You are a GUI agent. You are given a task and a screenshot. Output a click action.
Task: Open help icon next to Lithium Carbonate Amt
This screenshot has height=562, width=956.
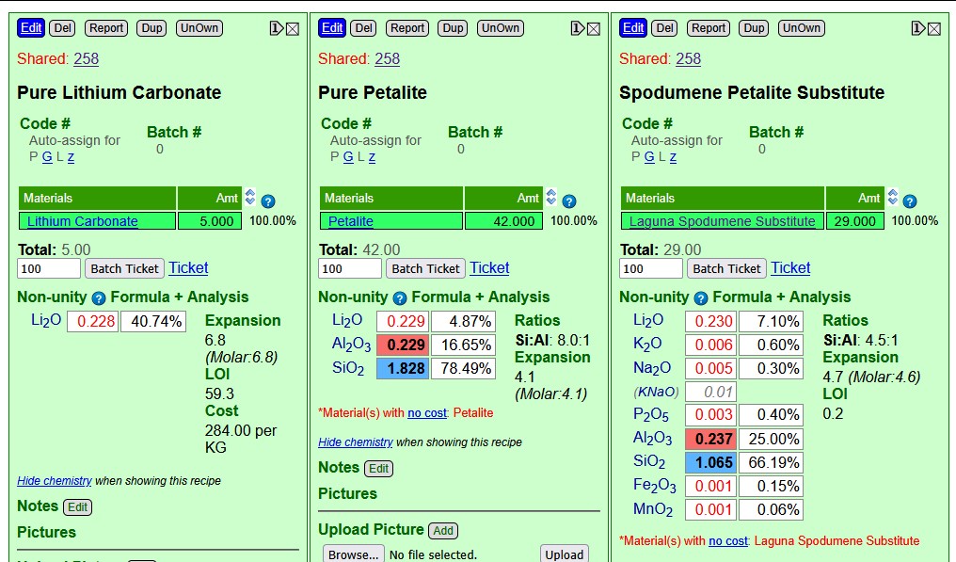coord(267,201)
